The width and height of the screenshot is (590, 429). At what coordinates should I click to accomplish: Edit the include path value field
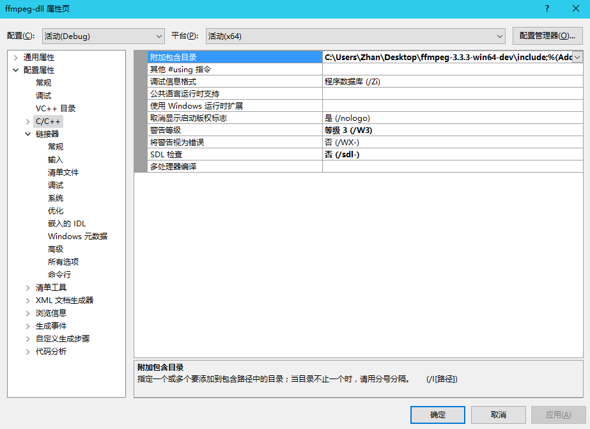[x=447, y=57]
